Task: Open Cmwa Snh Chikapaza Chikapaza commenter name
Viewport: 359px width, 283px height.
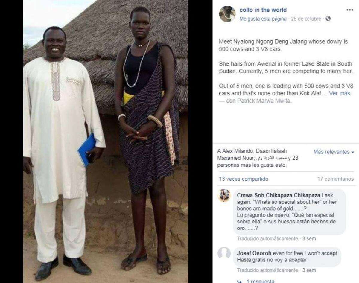Action: (278, 195)
